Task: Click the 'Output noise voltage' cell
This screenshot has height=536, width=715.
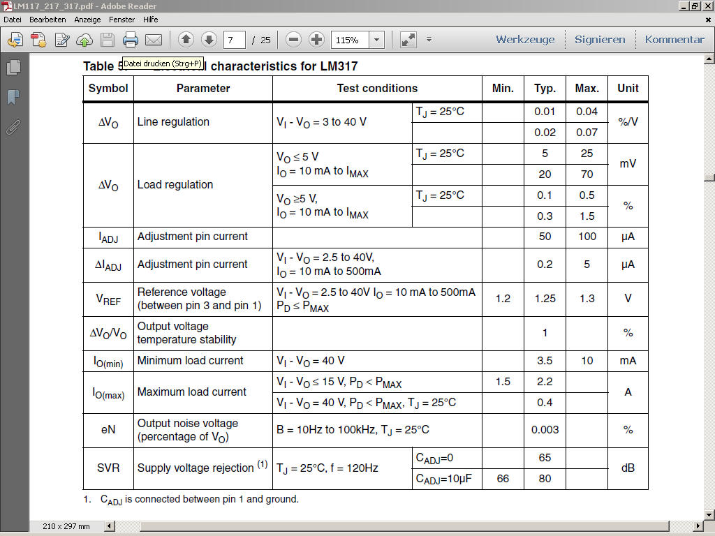Action: click(x=203, y=430)
